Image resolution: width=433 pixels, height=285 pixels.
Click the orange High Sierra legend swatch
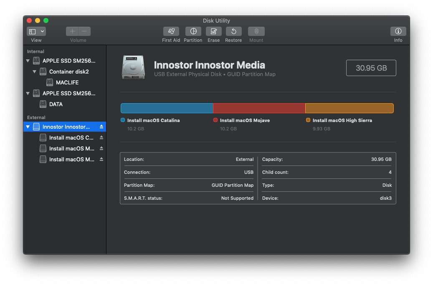pos(308,120)
